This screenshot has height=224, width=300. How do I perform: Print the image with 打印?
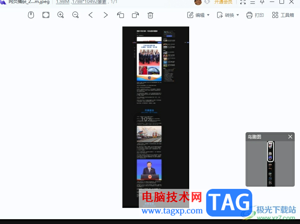pos(255,15)
